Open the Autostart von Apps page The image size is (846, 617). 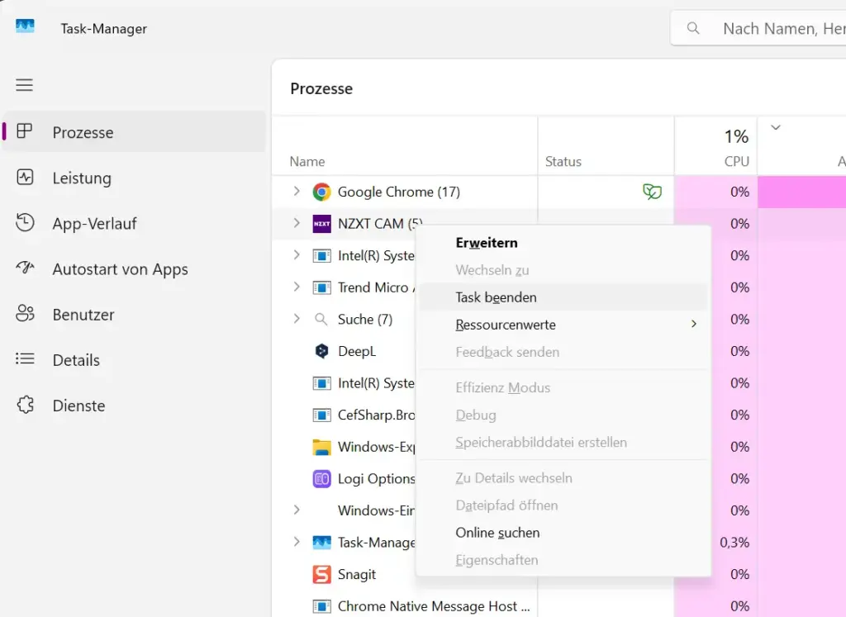pos(134,268)
